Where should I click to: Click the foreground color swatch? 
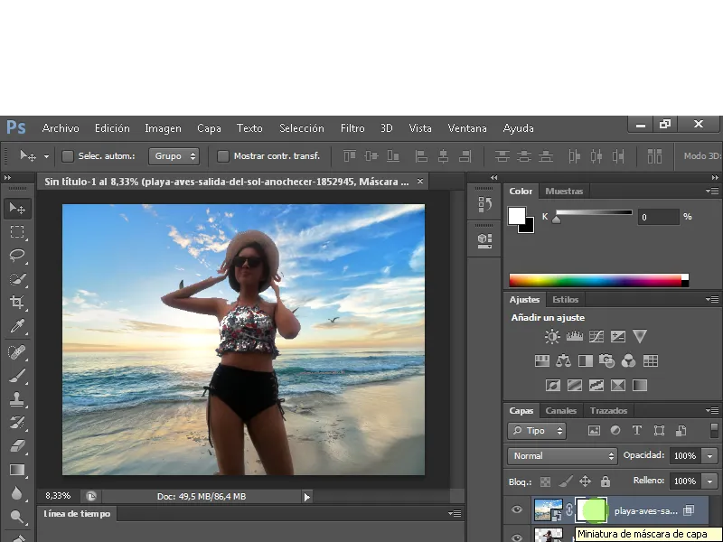point(517,215)
